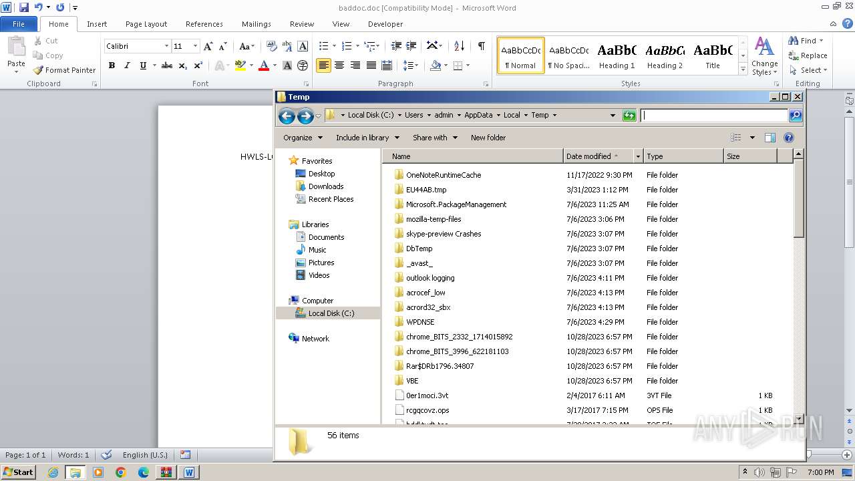This screenshot has width=855, height=481.
Task: Select Downloads in Favorites tree
Action: [x=325, y=186]
